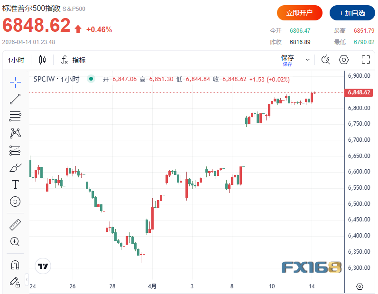Screen dimensions: 378x294
Task: Select the Text annotation tool
Action: (15, 184)
